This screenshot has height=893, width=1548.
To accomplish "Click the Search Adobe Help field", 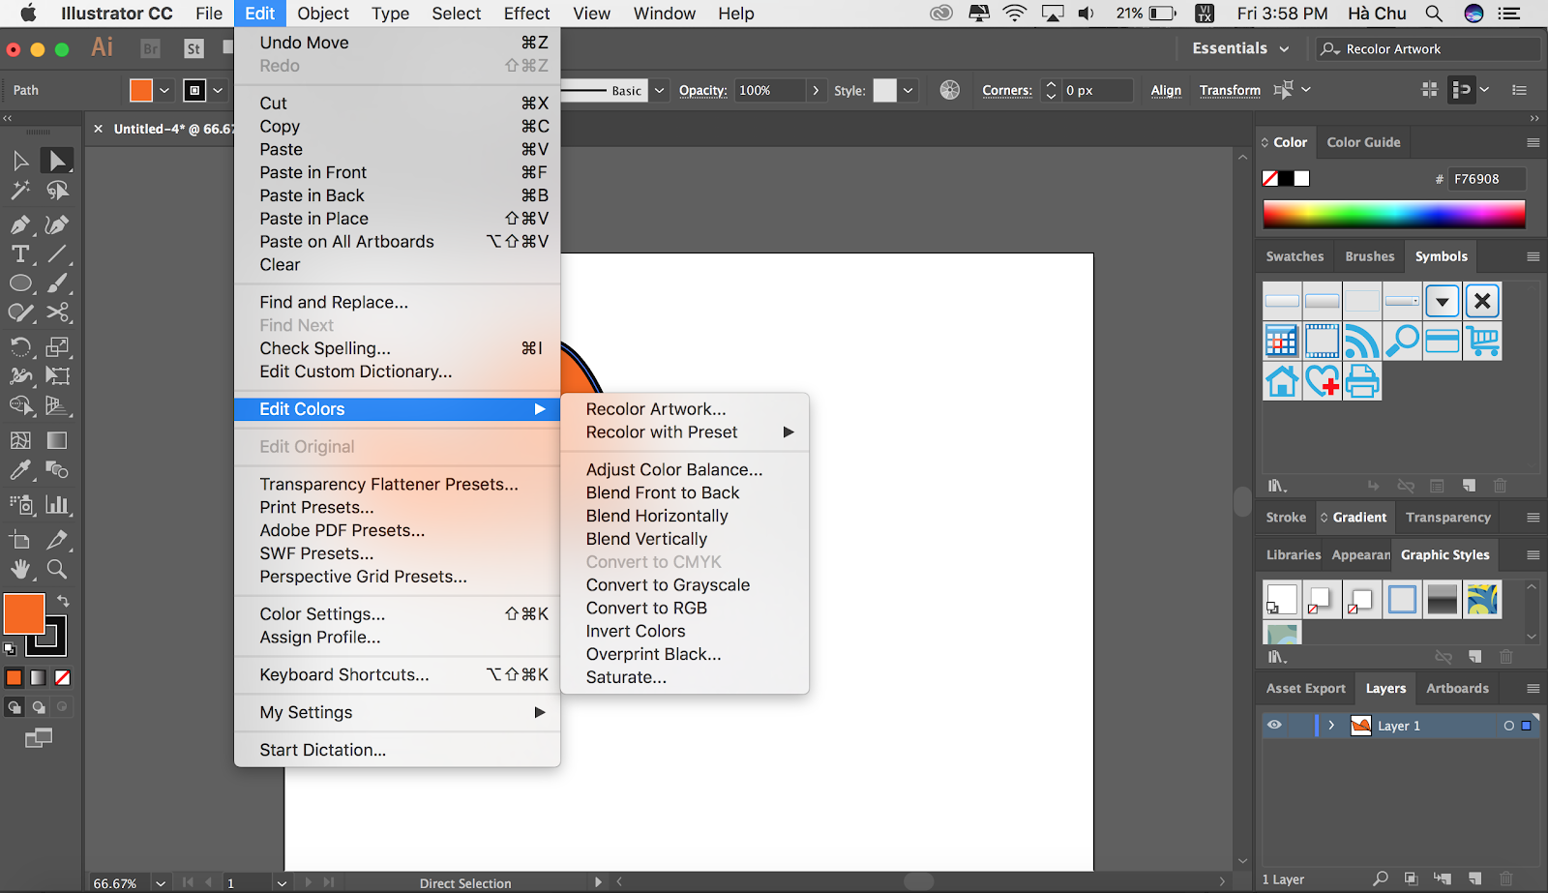I will pyautogui.click(x=1428, y=48).
